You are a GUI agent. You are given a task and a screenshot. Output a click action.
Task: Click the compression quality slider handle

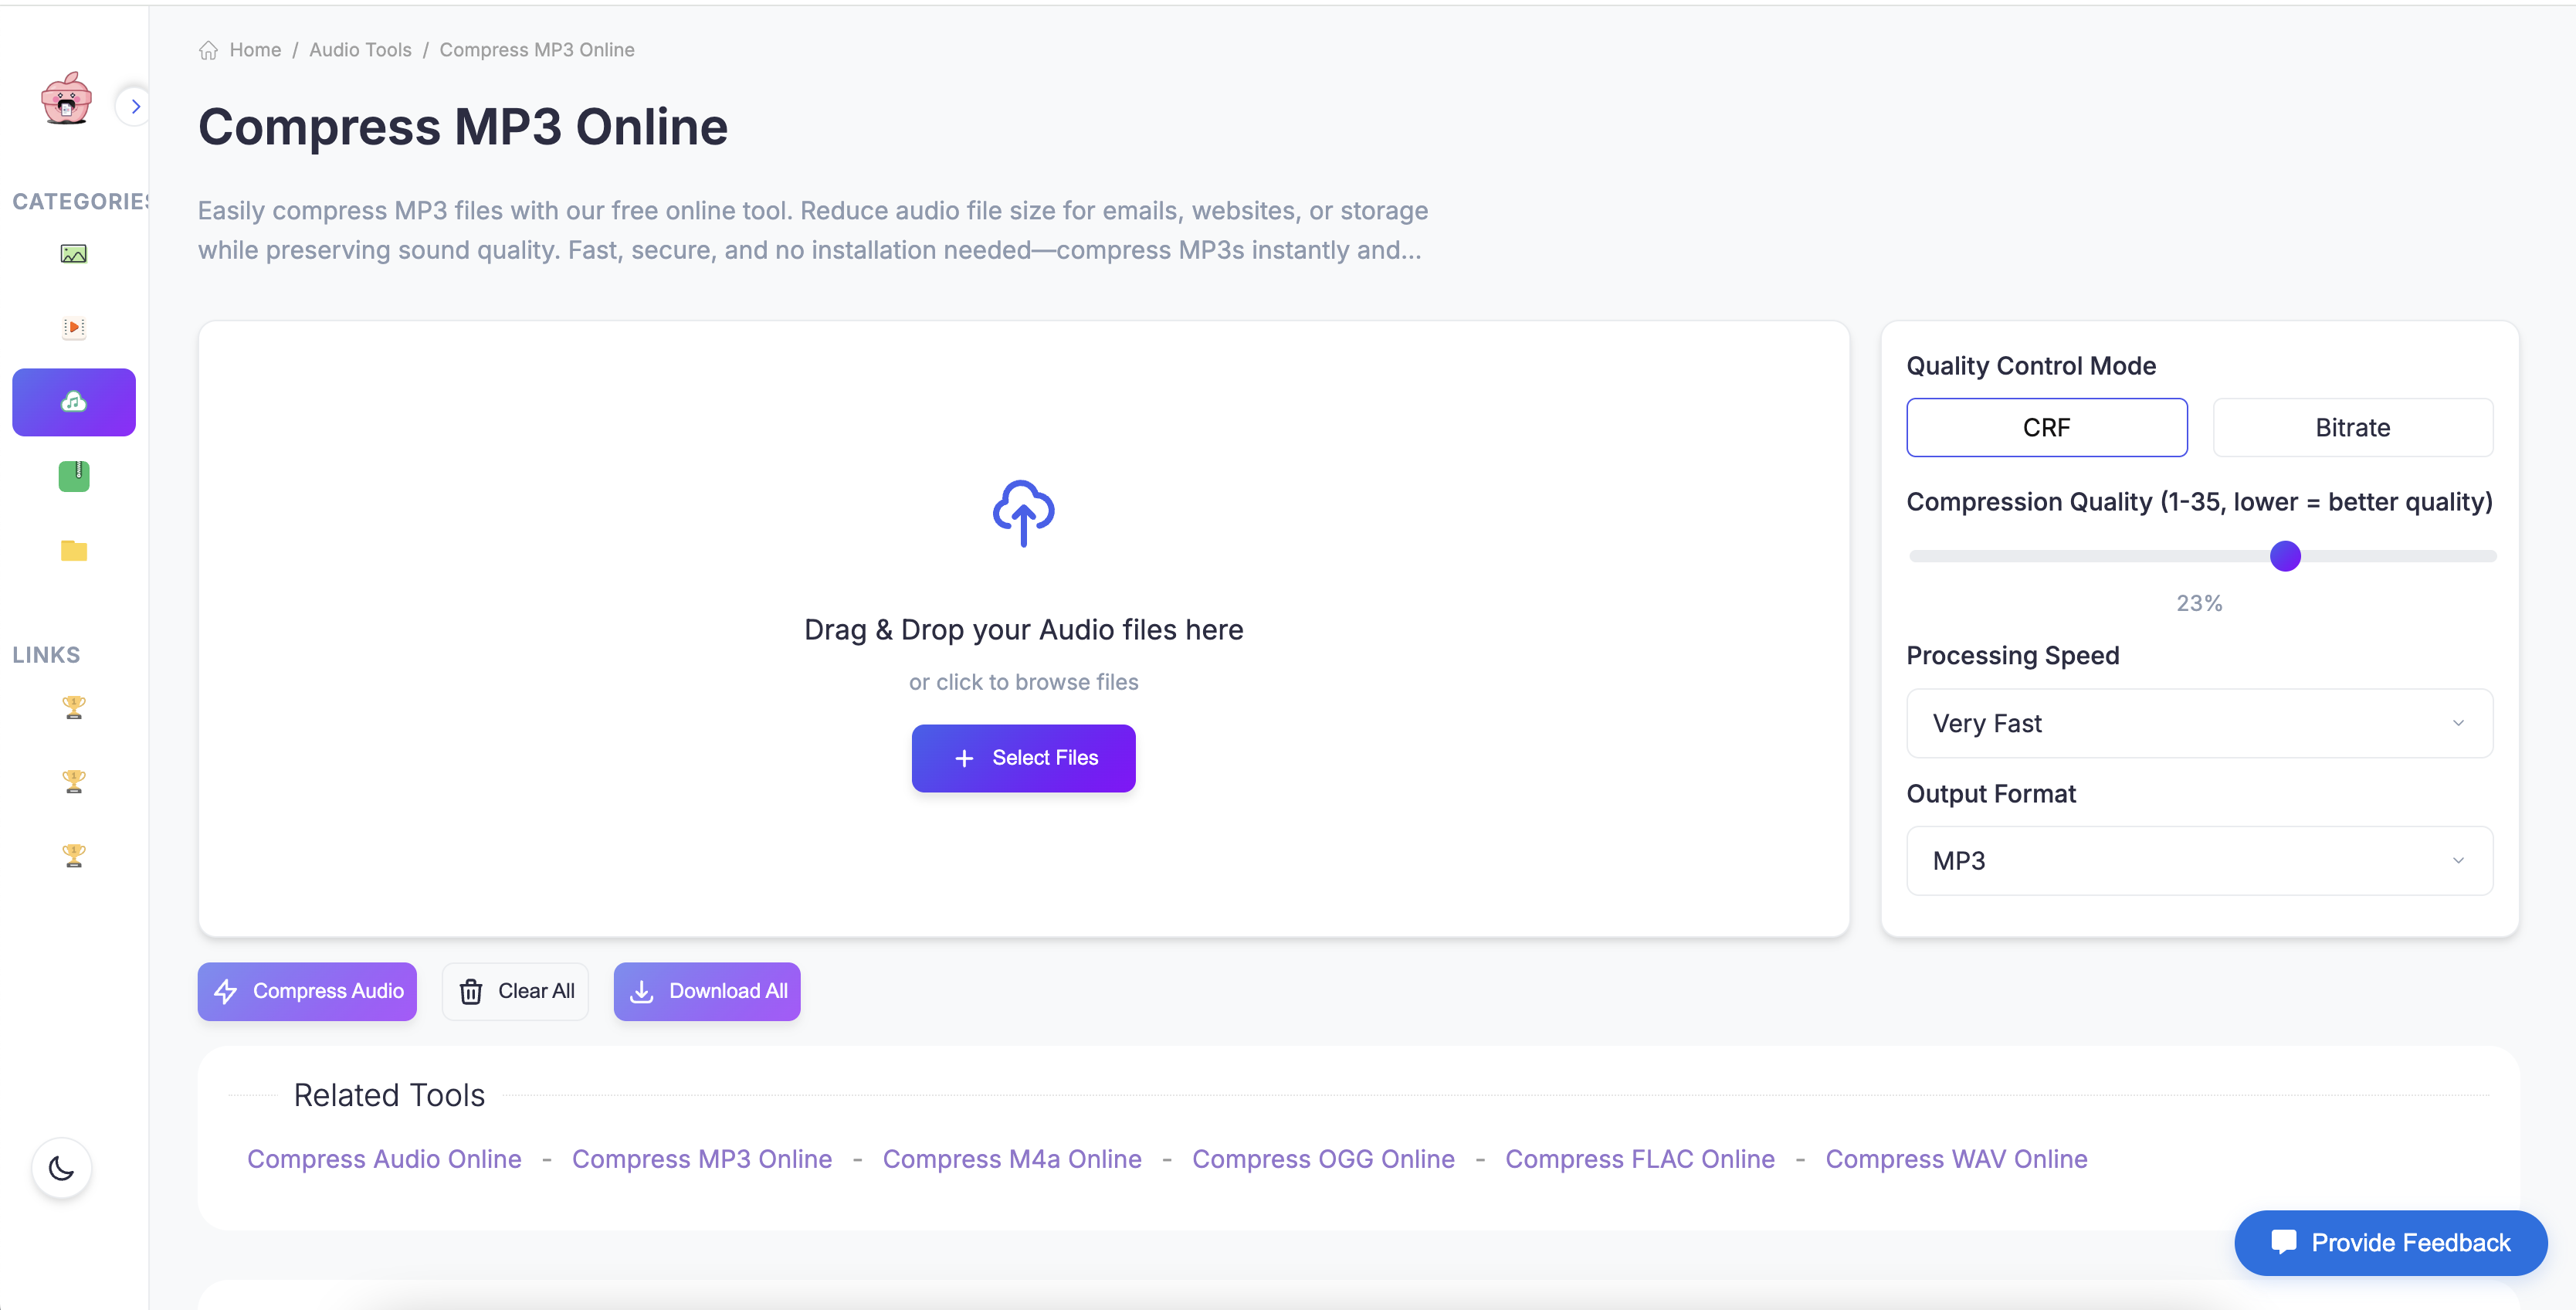point(2284,556)
